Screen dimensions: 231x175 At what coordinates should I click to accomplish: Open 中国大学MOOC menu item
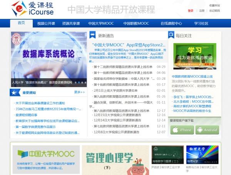[x=101, y=24]
